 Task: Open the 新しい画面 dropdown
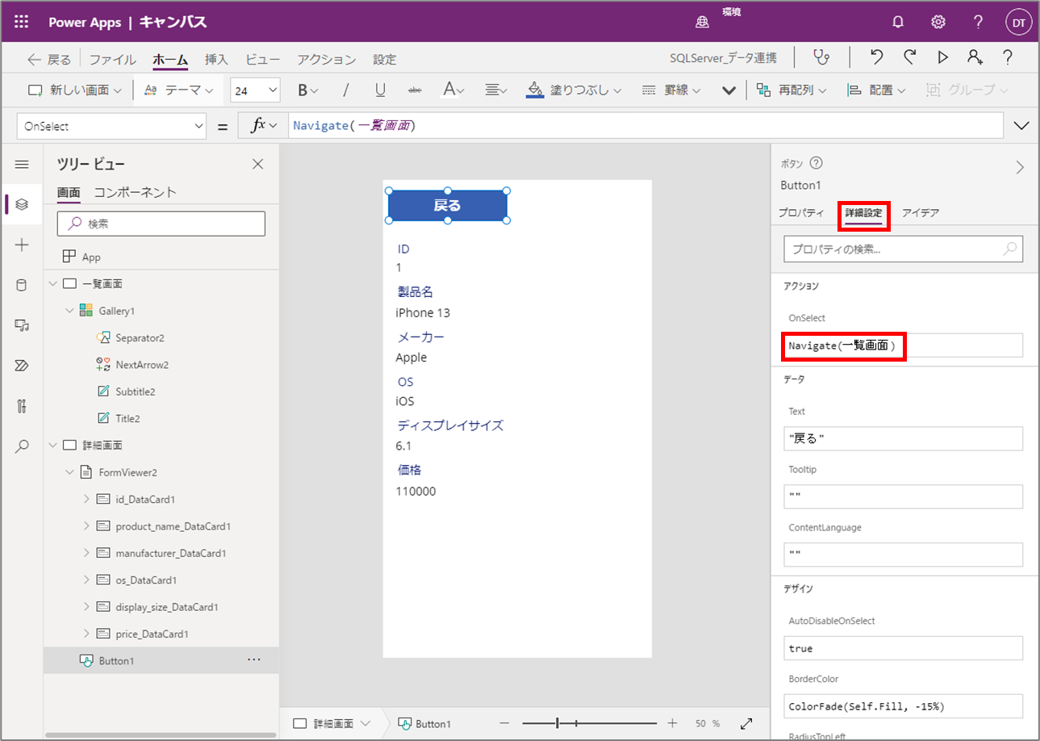click(74, 90)
